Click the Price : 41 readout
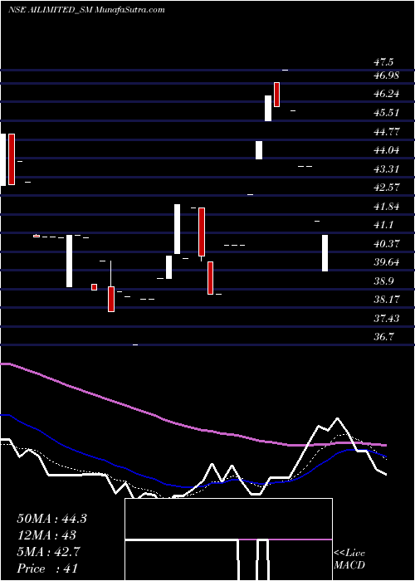415x581 pixels. pos(47,569)
